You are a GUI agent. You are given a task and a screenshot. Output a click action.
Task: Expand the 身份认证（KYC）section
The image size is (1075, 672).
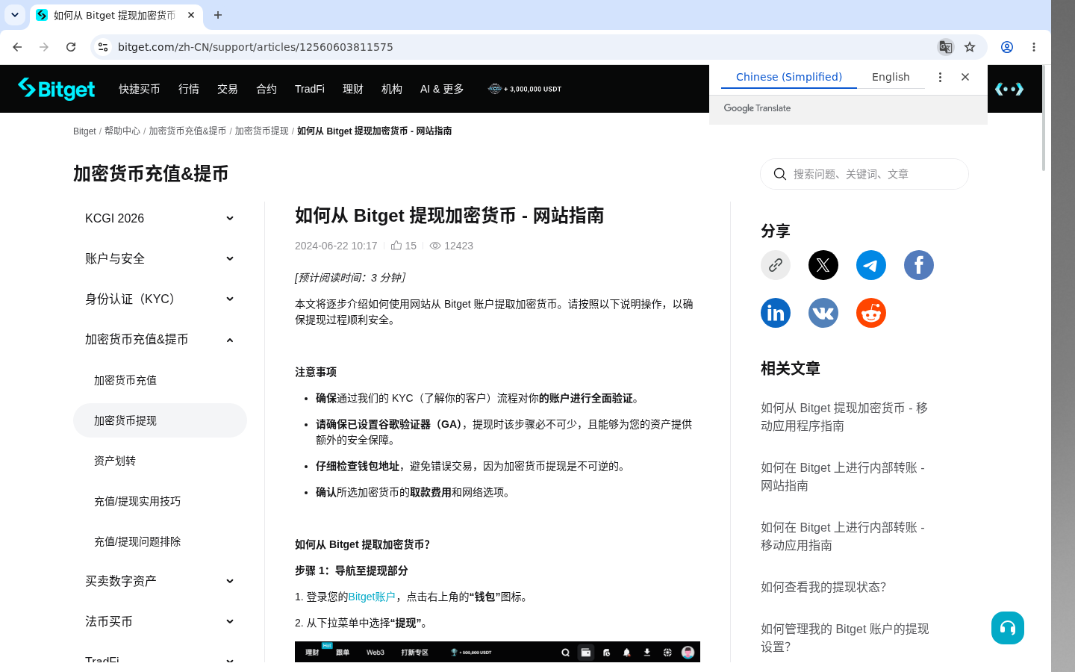click(160, 299)
